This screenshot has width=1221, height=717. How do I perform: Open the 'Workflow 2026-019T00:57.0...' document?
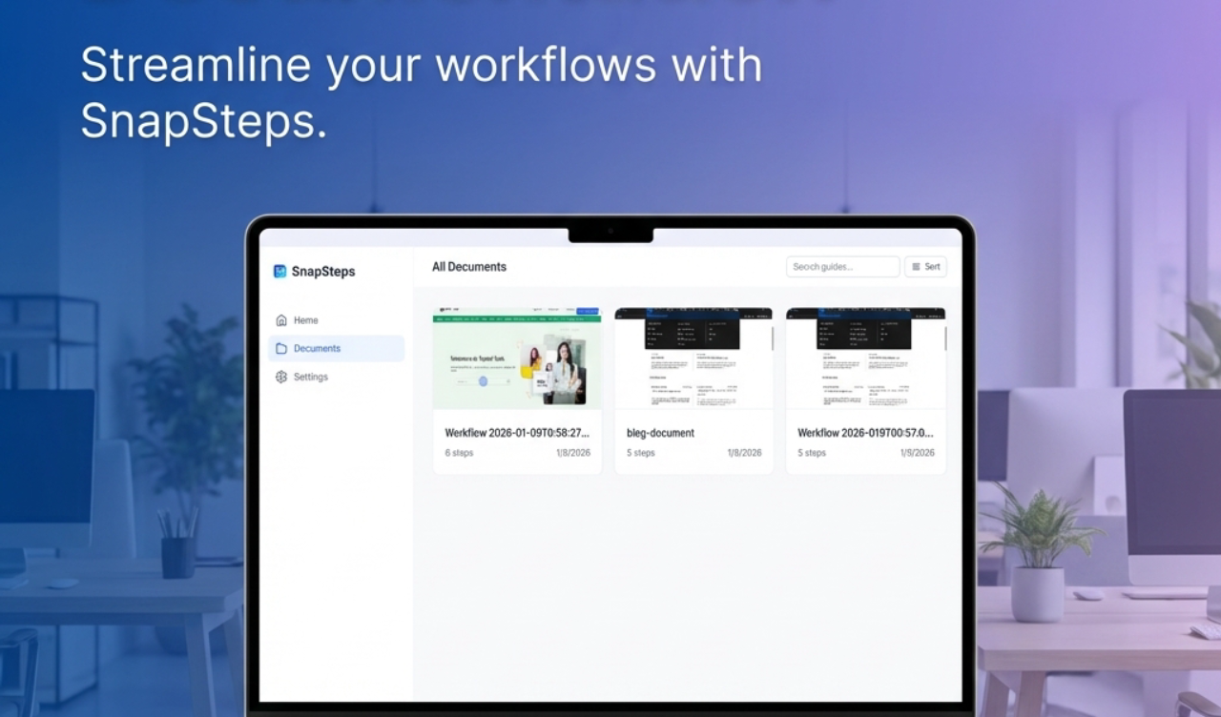click(864, 432)
